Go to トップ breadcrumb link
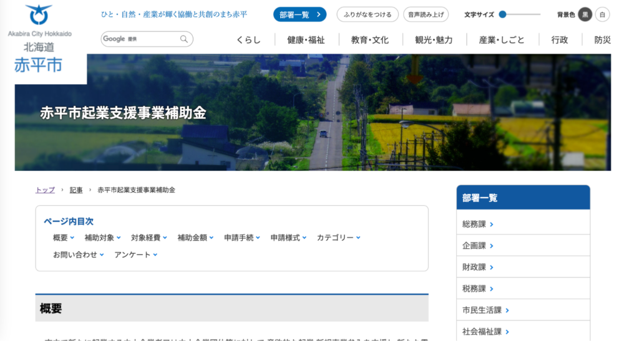The height and width of the screenshot is (341, 624). (x=45, y=190)
